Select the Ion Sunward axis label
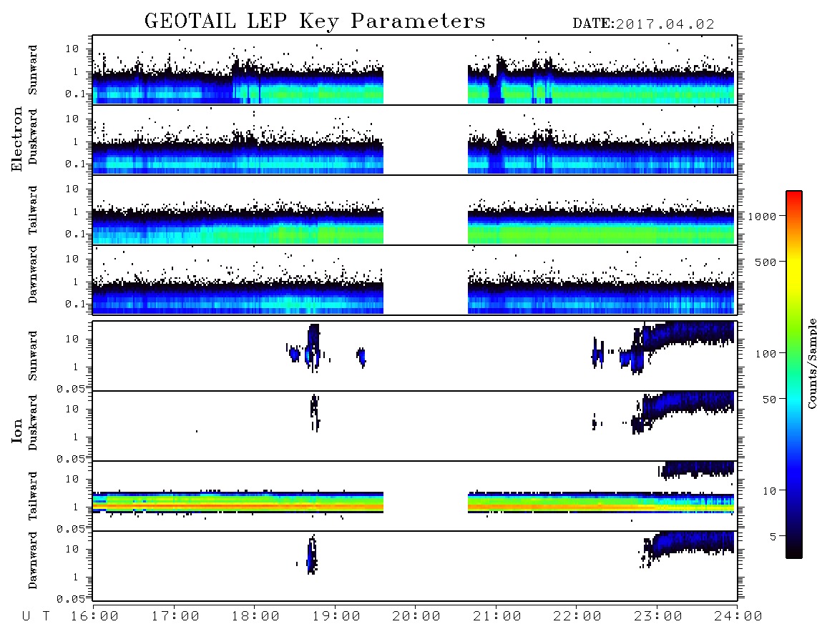 (33, 355)
